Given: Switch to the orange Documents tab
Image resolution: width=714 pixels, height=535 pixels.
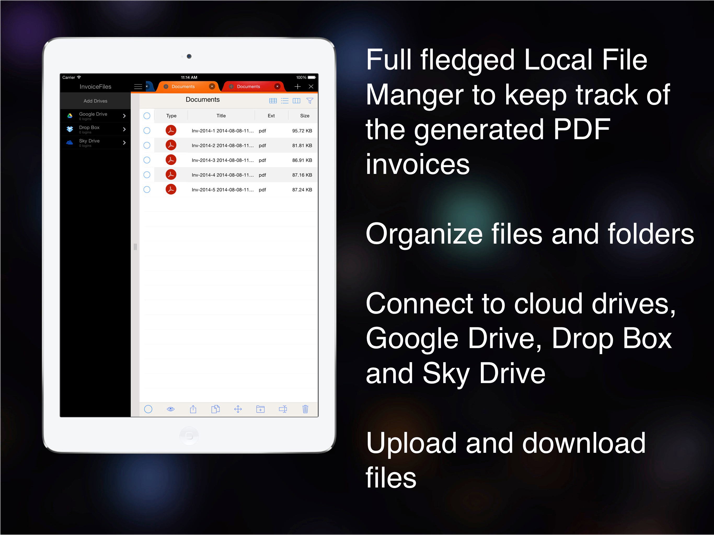Looking at the screenshot, I should coord(183,86).
